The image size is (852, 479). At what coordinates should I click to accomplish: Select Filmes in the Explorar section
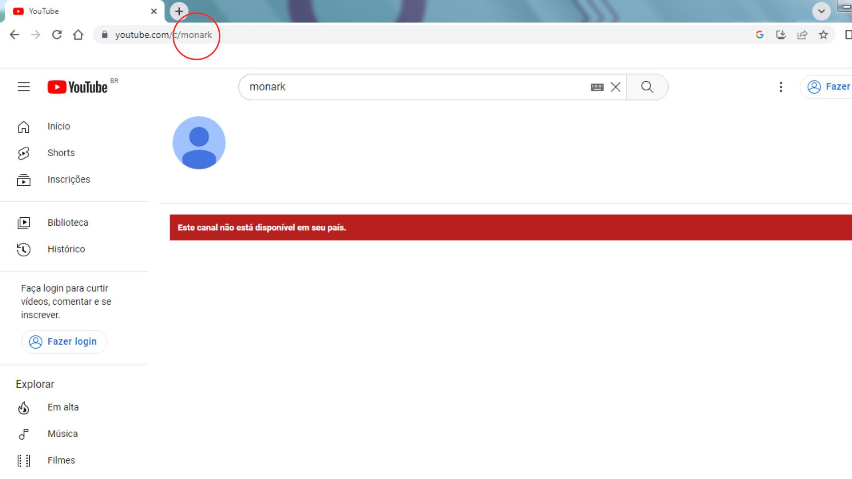(61, 460)
